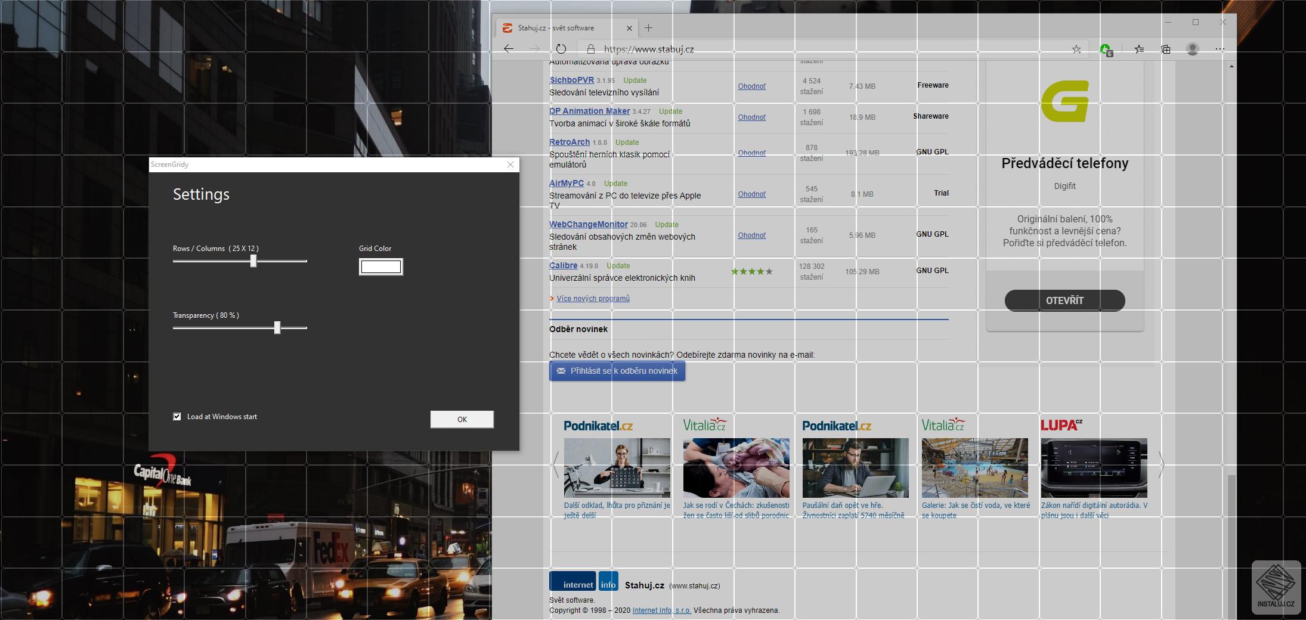Open the Calibre program link

point(563,265)
